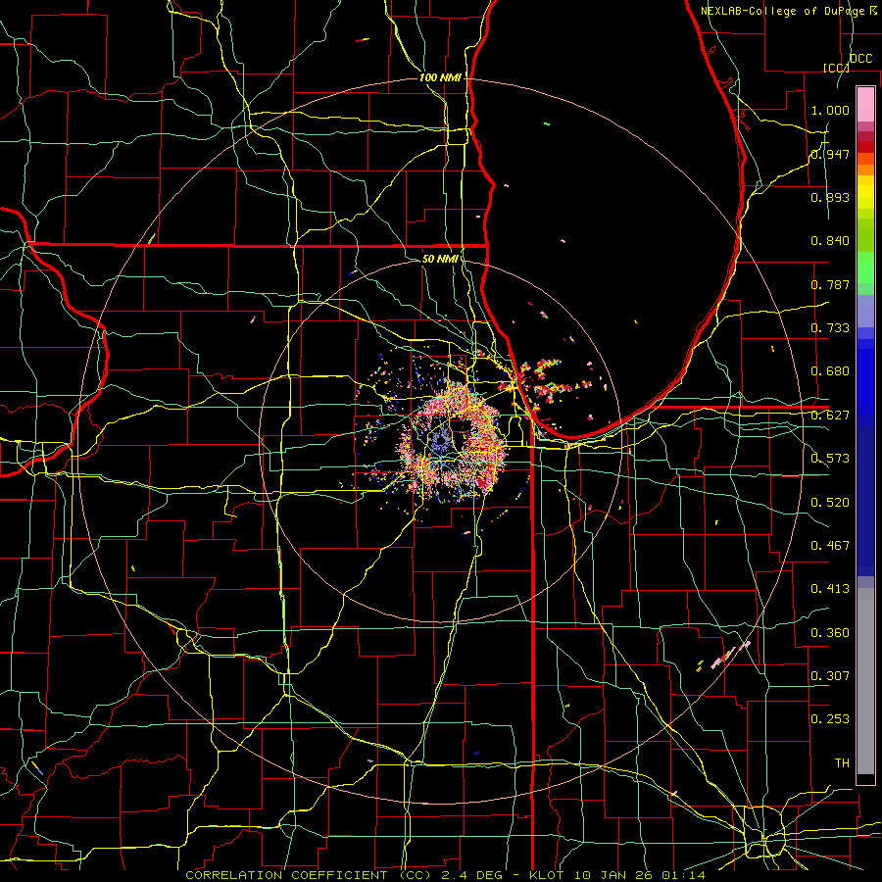Click the CORRELATION COEFFICIENT (CC) product title text
The image size is (882, 882).
309,875
